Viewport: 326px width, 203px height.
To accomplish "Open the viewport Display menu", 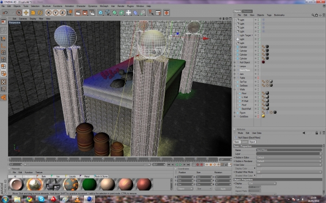I will click(x=33, y=18).
